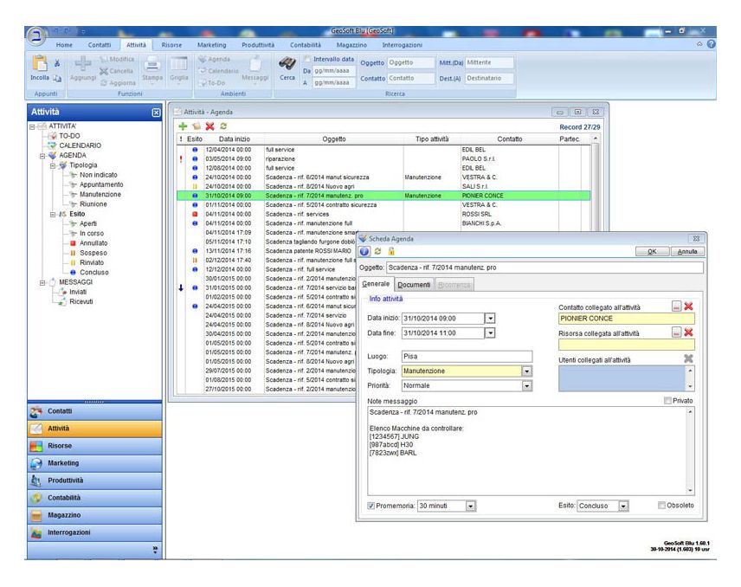The image size is (741, 587).
Task: Switch to the Contatti ribbon tab
Action: pos(100,45)
